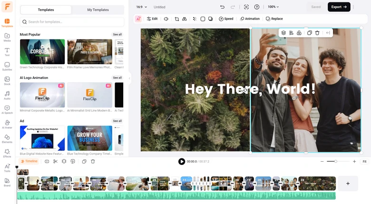Click See all for Most Popular
The image size is (371, 204).
pyautogui.click(x=117, y=34)
